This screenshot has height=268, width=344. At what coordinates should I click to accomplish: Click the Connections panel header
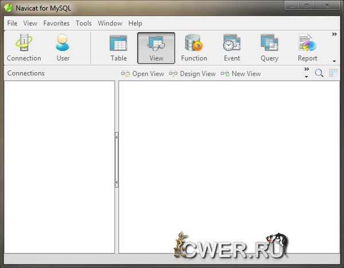[26, 73]
